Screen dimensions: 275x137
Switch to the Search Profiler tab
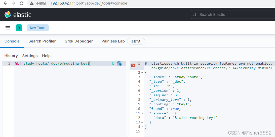pyautogui.click(x=42, y=41)
